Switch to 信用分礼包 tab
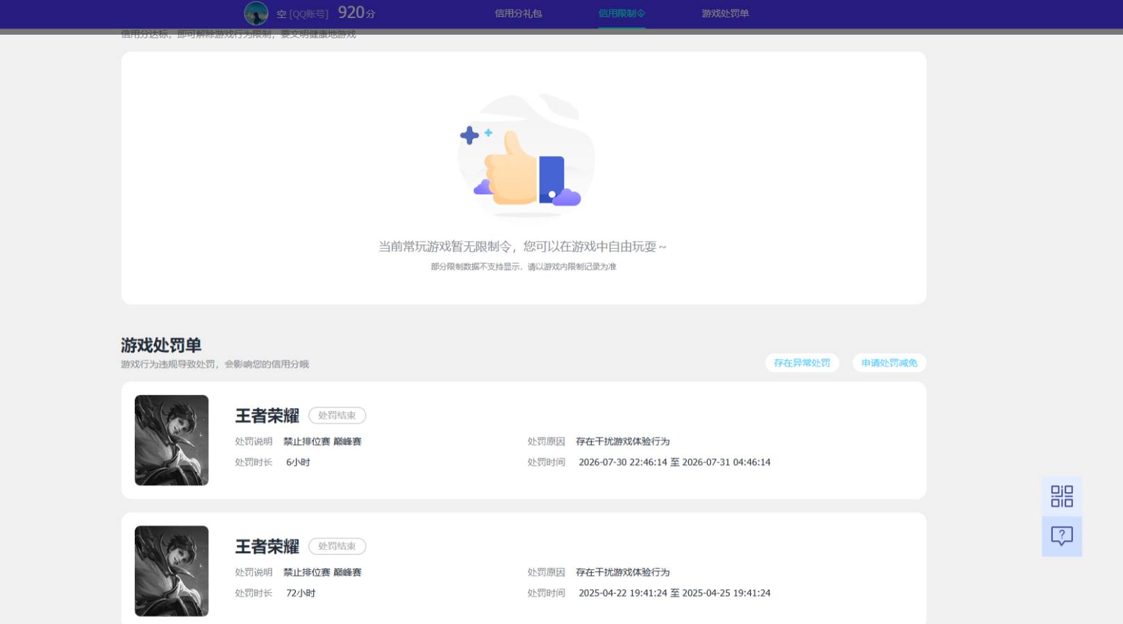 coord(518,13)
